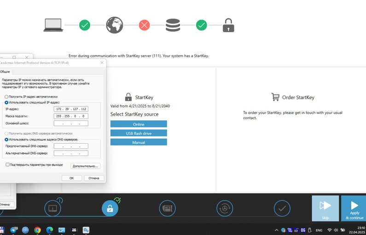Click the laptop icon in connection diagram

tap(53, 25)
